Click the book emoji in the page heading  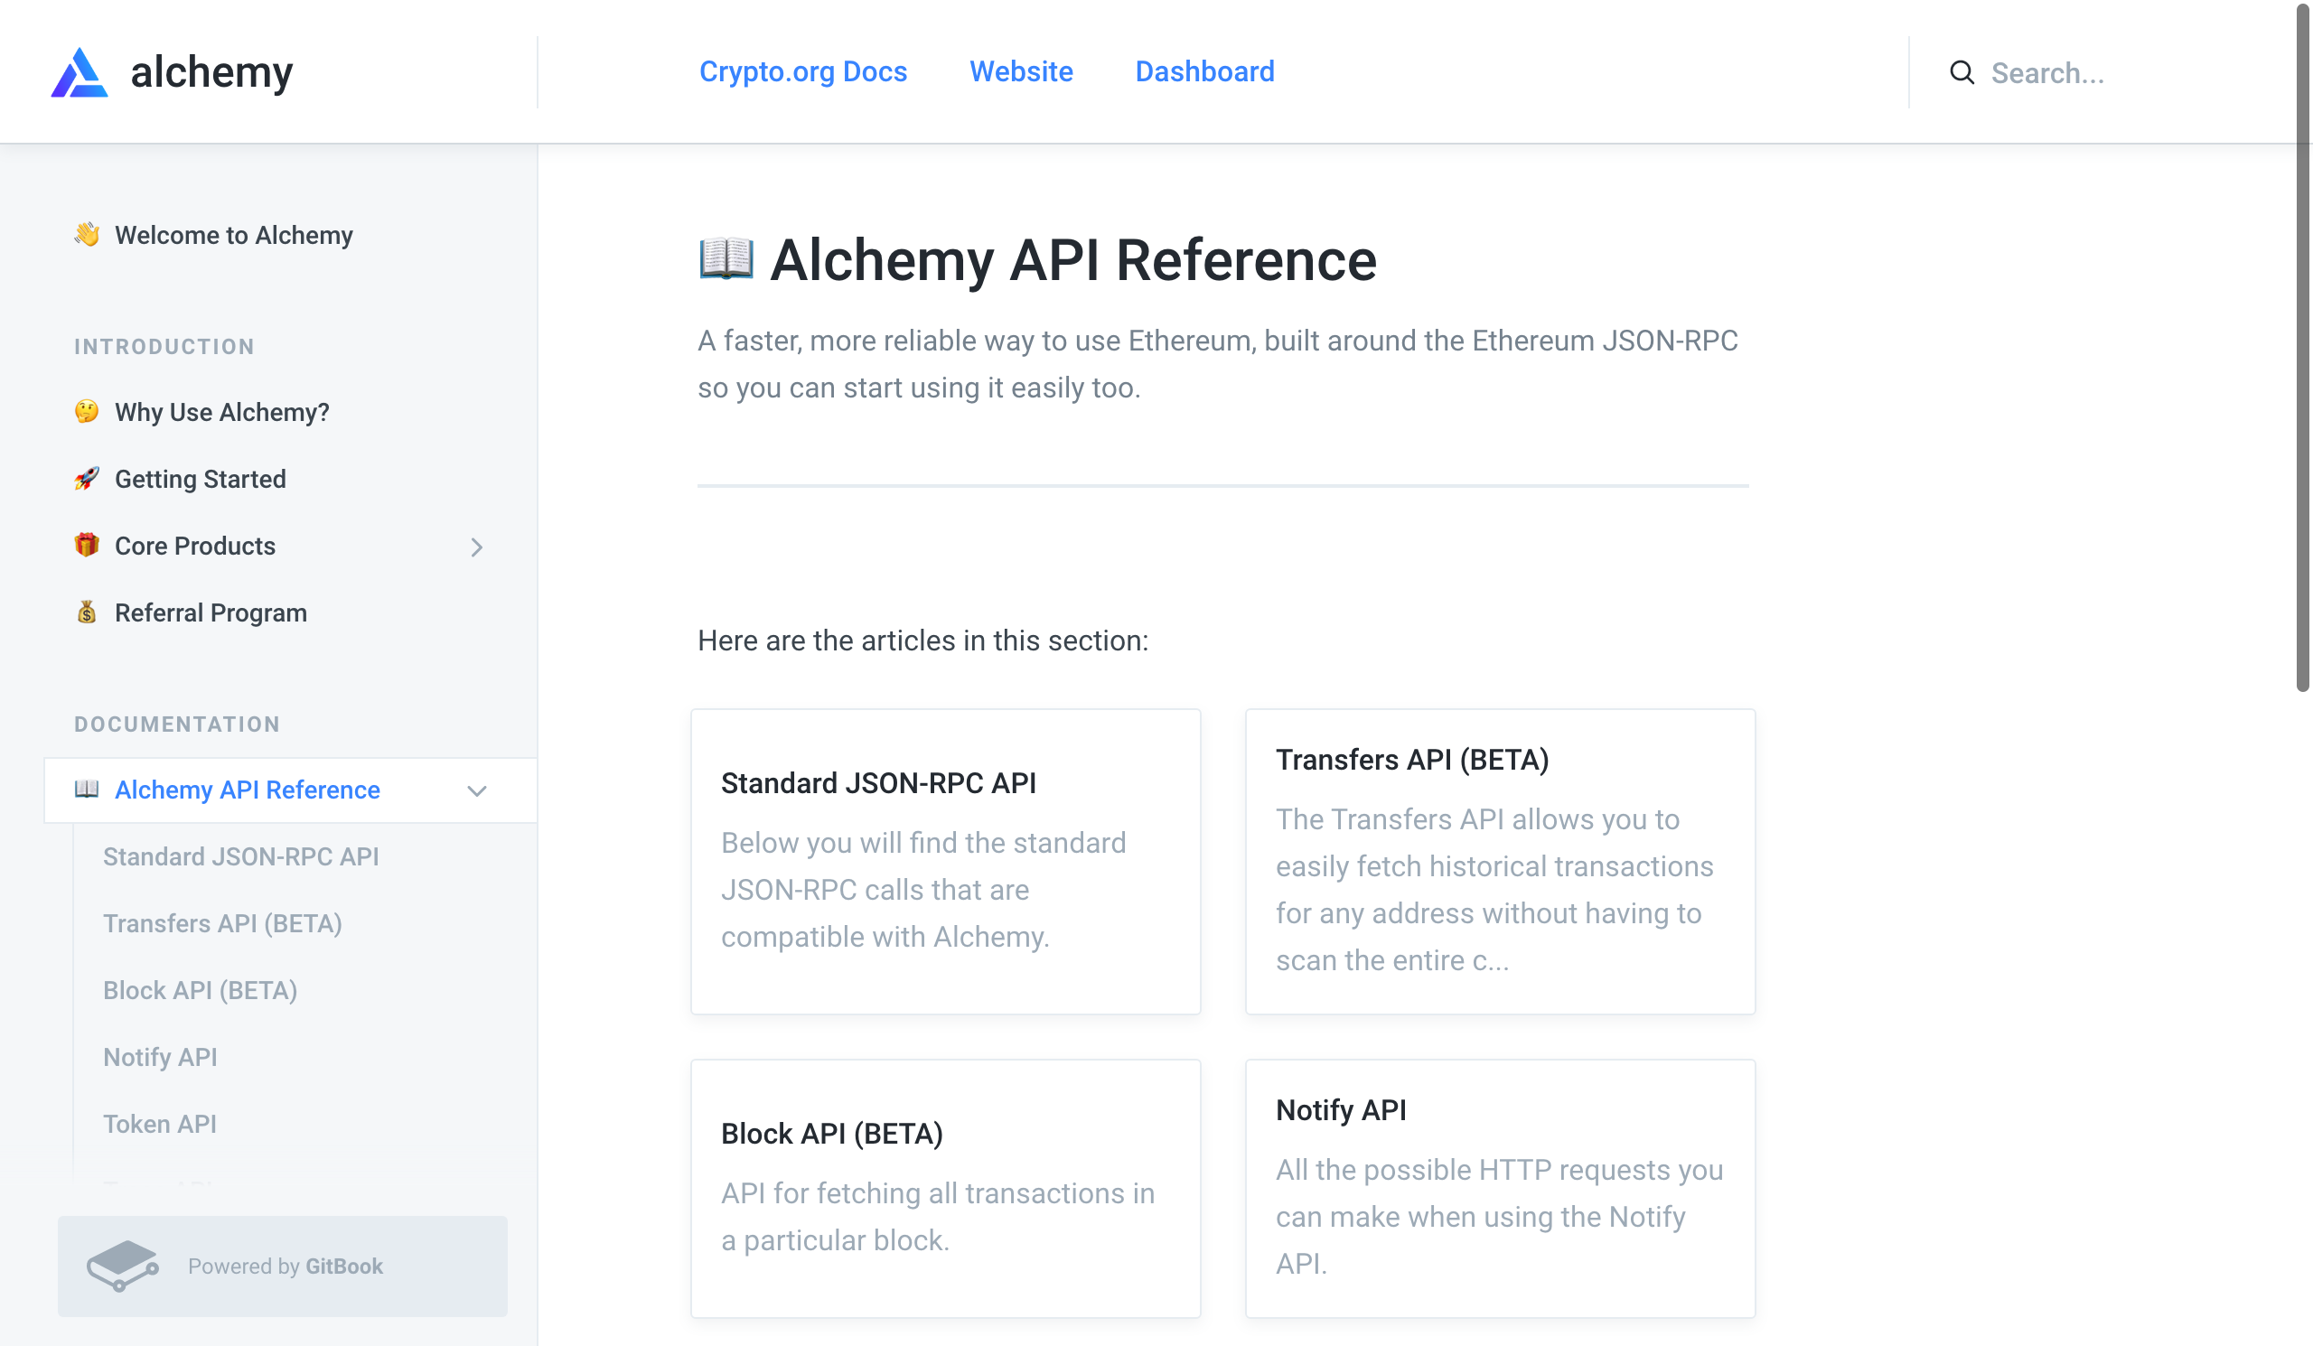click(726, 259)
